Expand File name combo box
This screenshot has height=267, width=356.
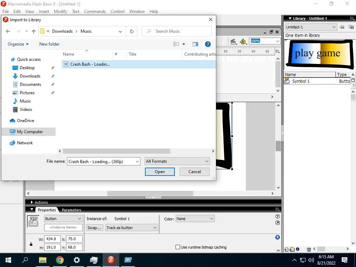pyautogui.click(x=137, y=161)
